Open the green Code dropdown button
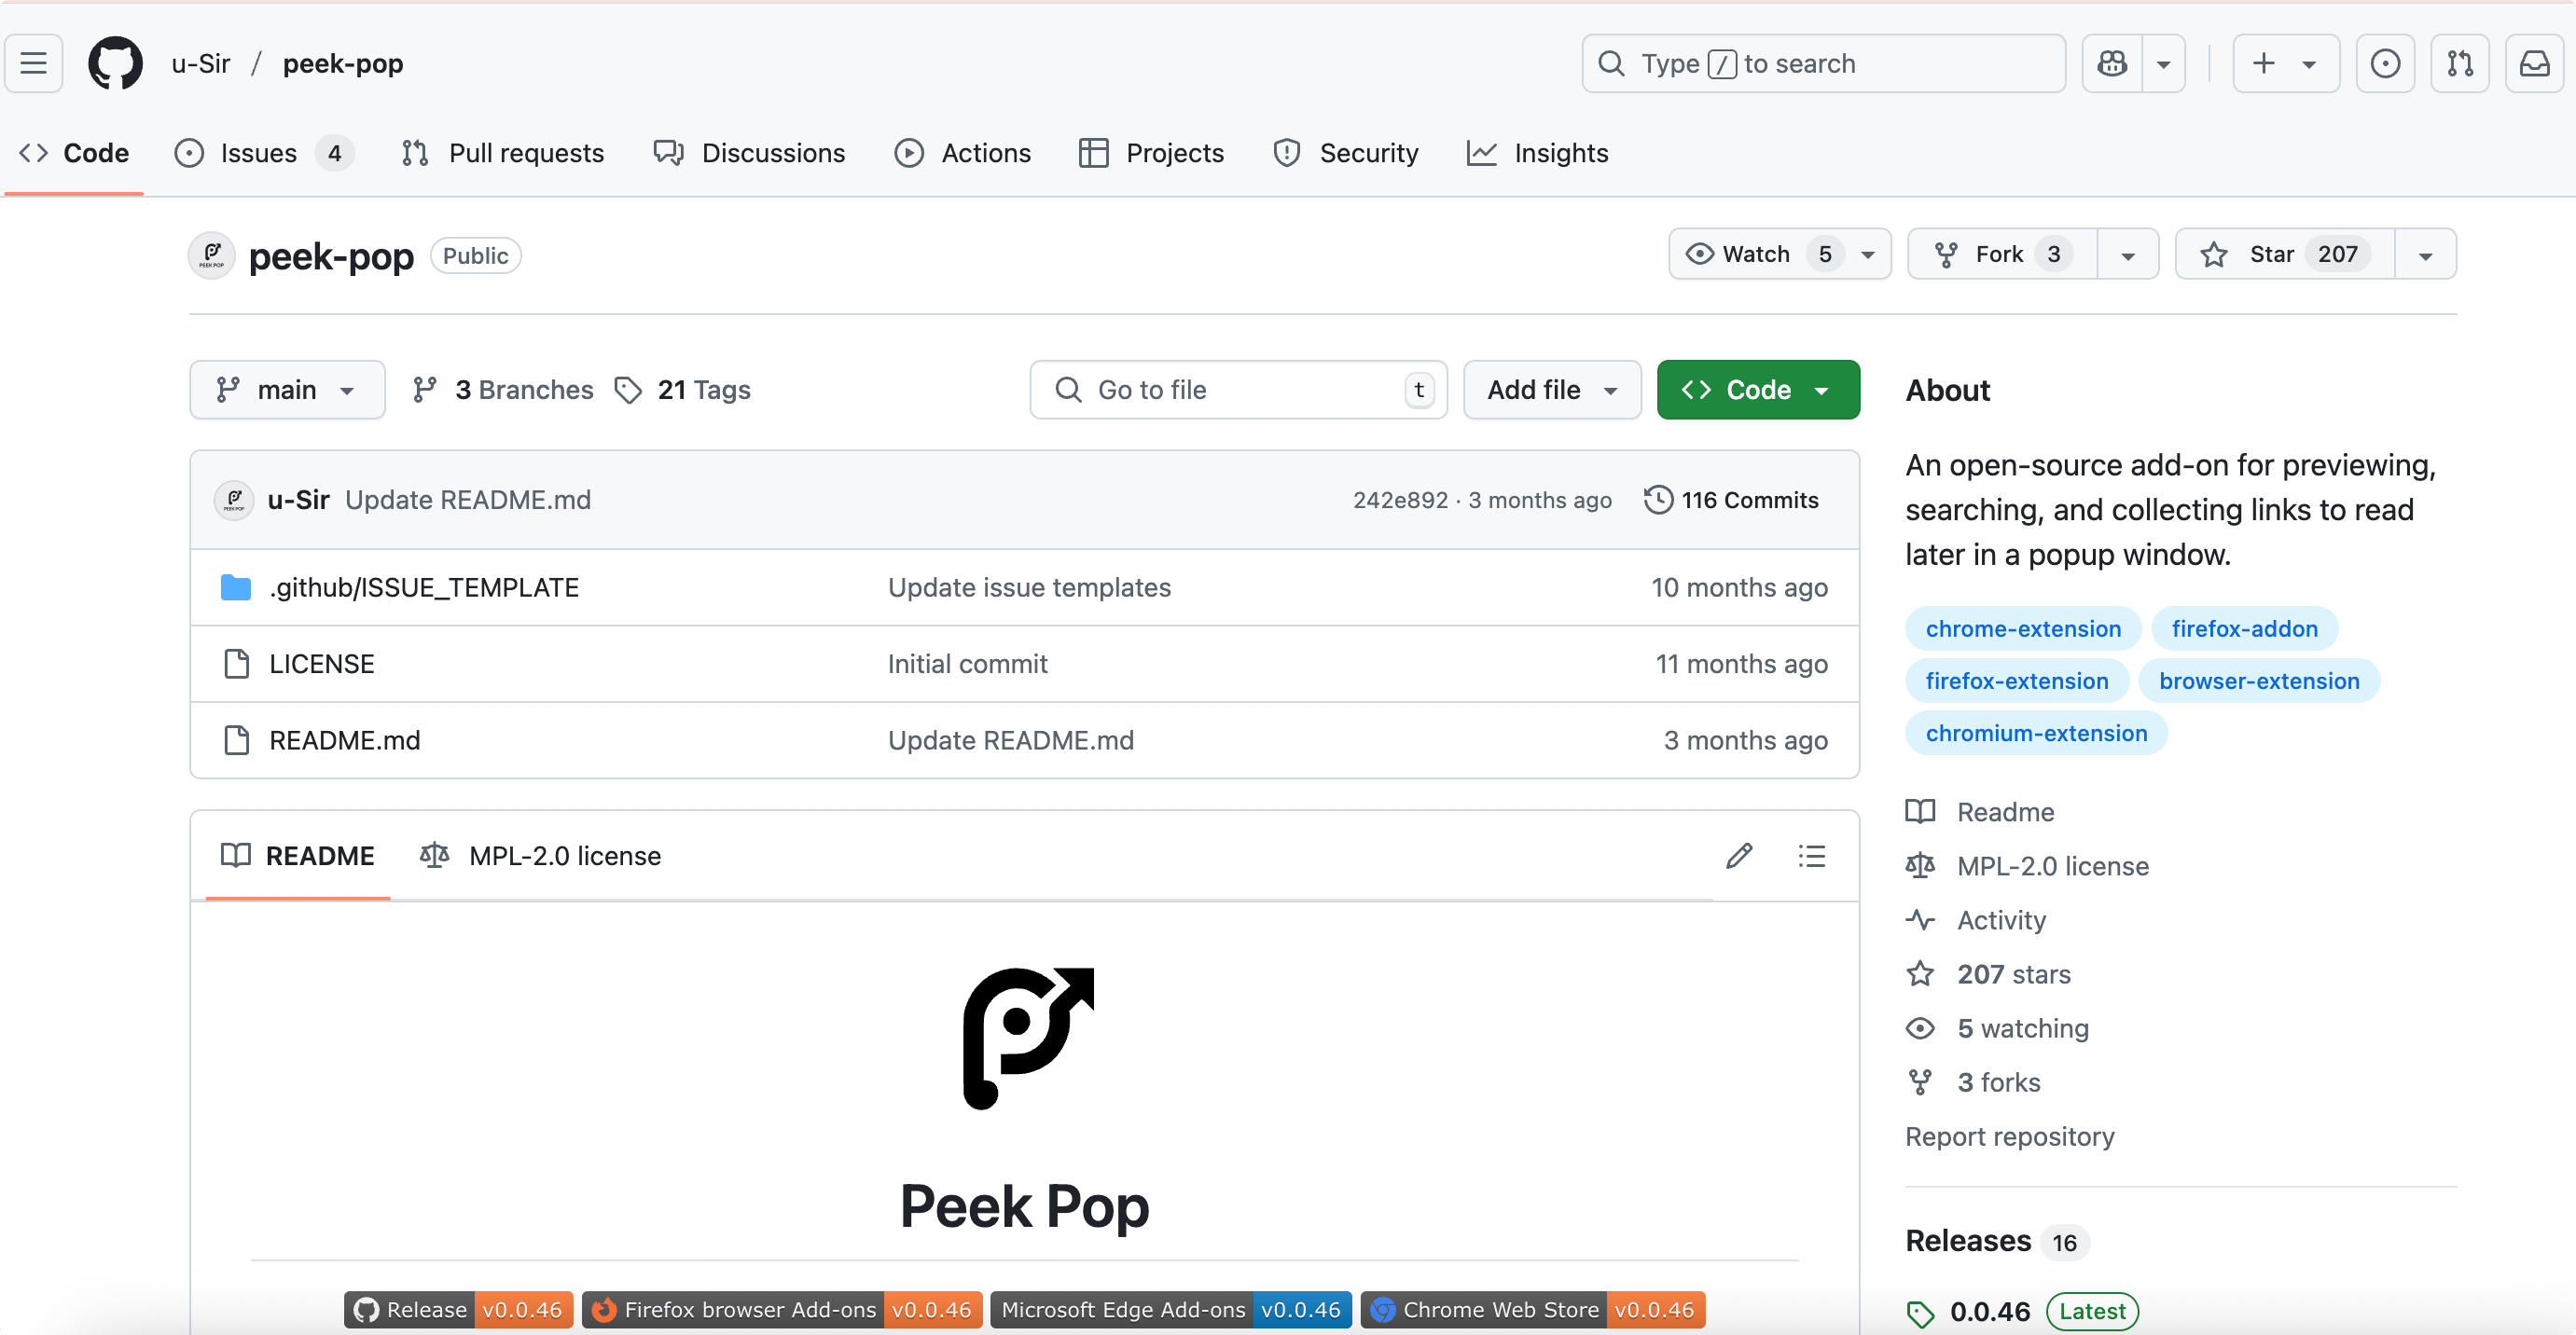The width and height of the screenshot is (2576, 1335). tap(1758, 390)
